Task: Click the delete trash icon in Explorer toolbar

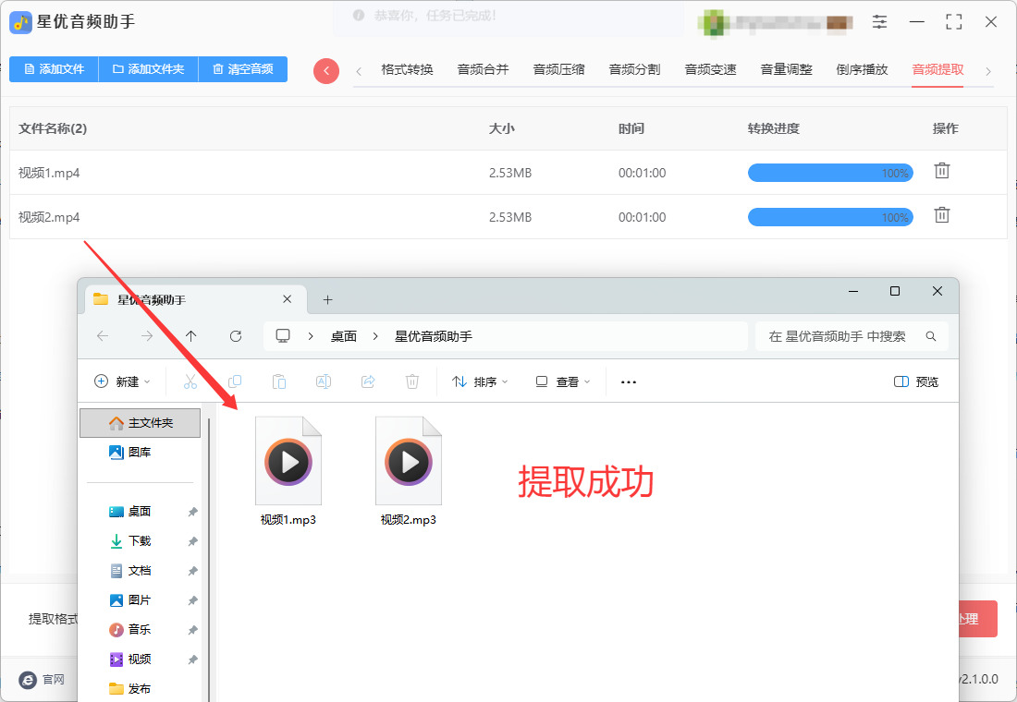Action: tap(411, 381)
